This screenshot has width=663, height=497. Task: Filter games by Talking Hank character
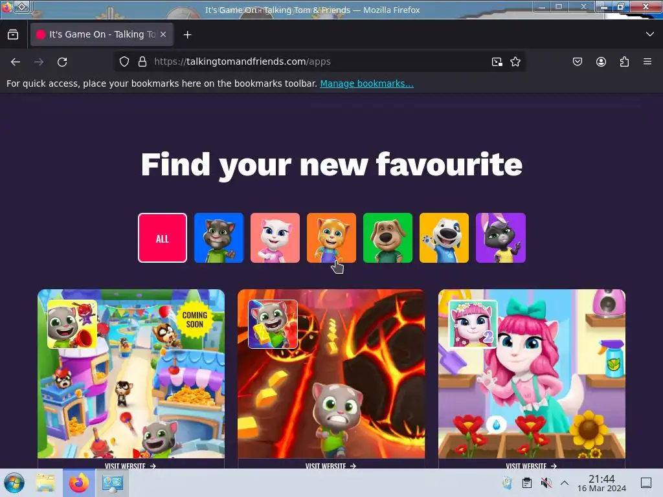click(x=444, y=238)
